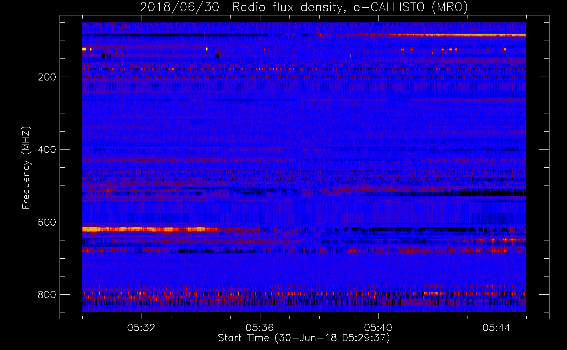Viewport: 567px width, 350px height.
Task: Click the '400' frequency tick label
Action: pos(47,150)
